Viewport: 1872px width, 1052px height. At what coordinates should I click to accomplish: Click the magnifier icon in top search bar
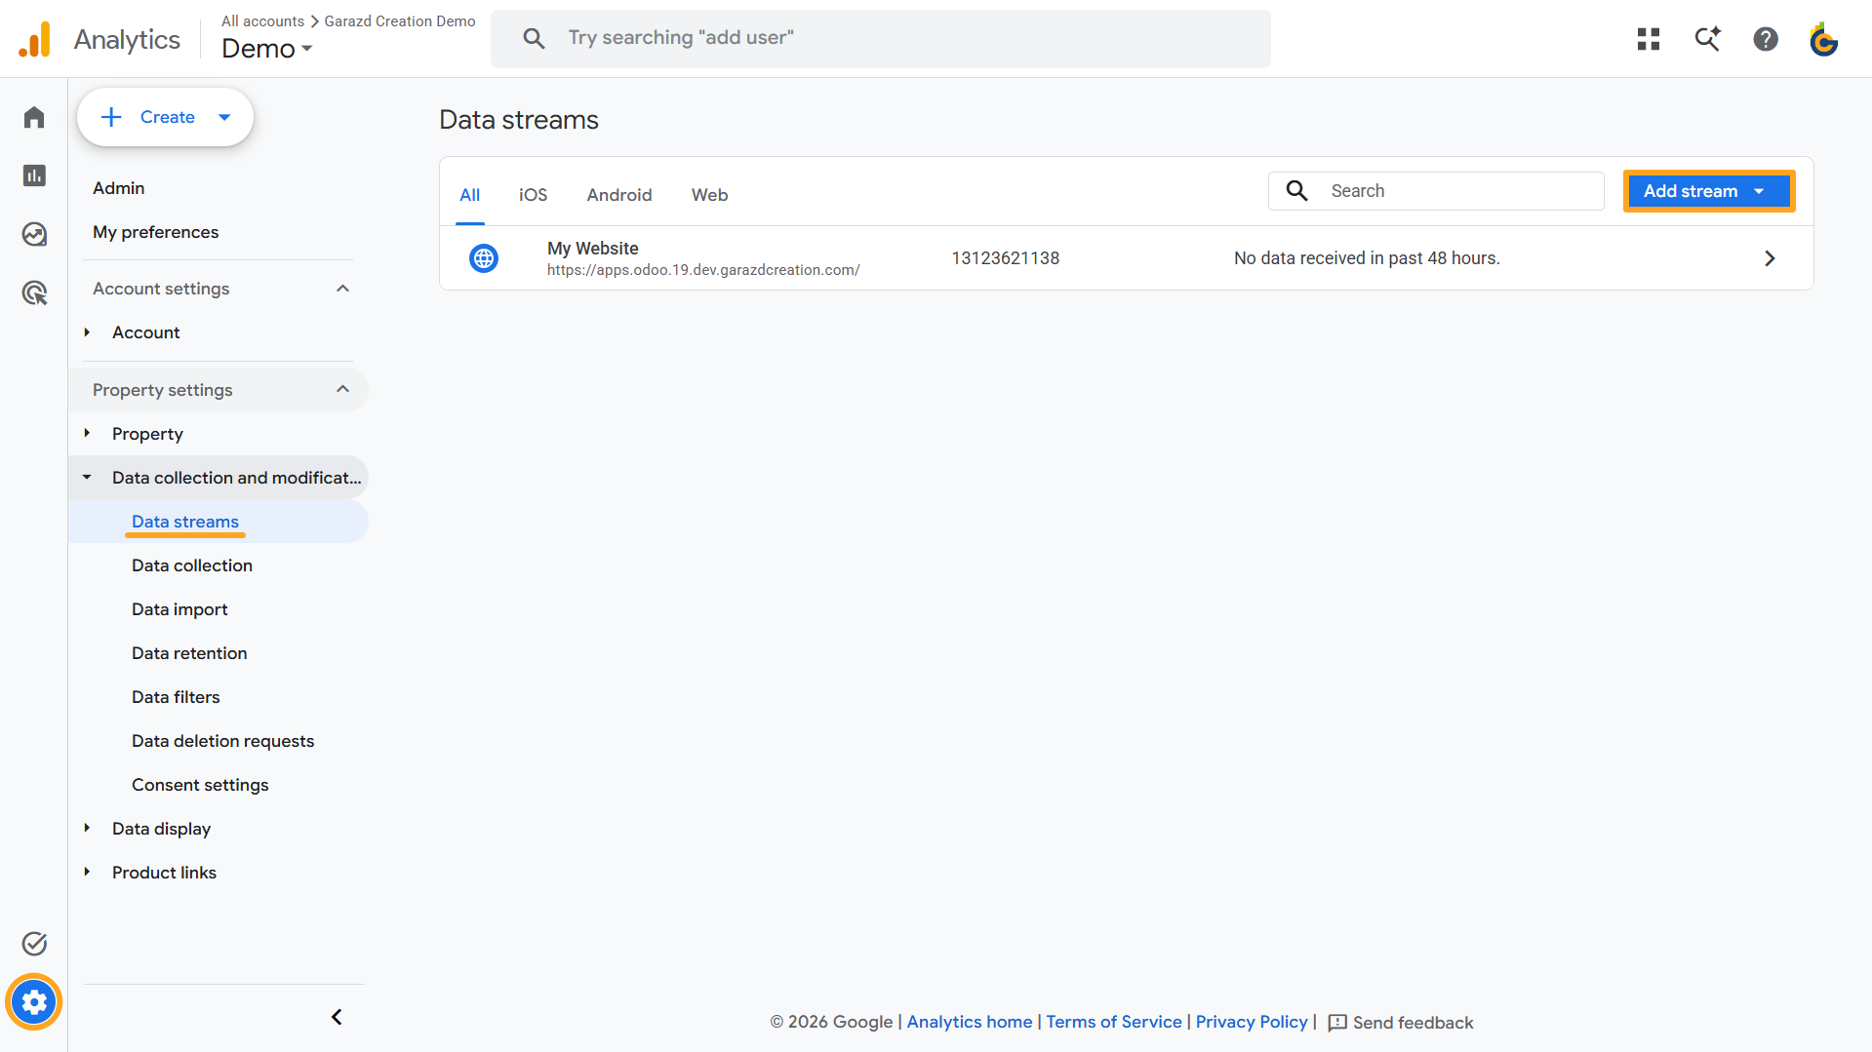(x=534, y=38)
